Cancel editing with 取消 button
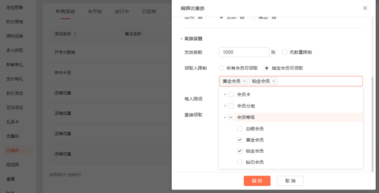This screenshot has height=193, width=379. (290, 181)
